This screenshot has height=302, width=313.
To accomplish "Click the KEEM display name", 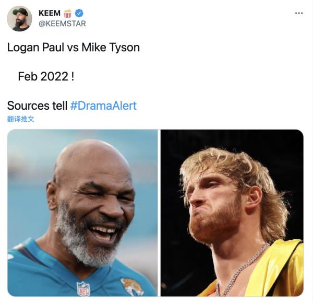I will [49, 13].
